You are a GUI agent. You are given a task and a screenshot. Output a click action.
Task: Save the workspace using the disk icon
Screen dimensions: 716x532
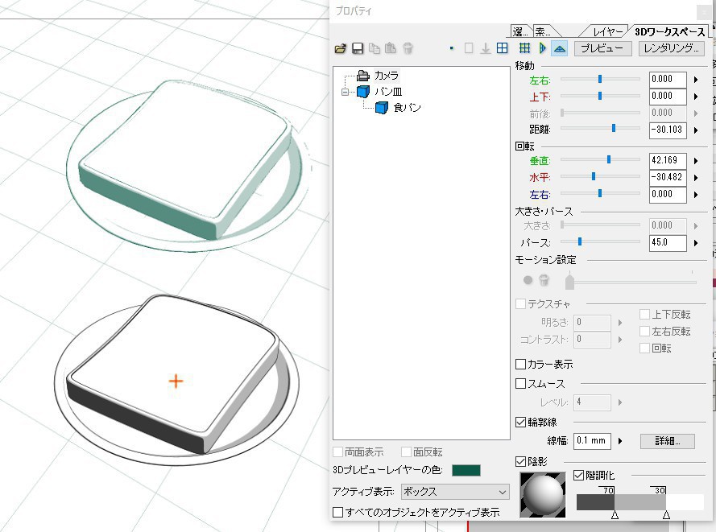[358, 47]
